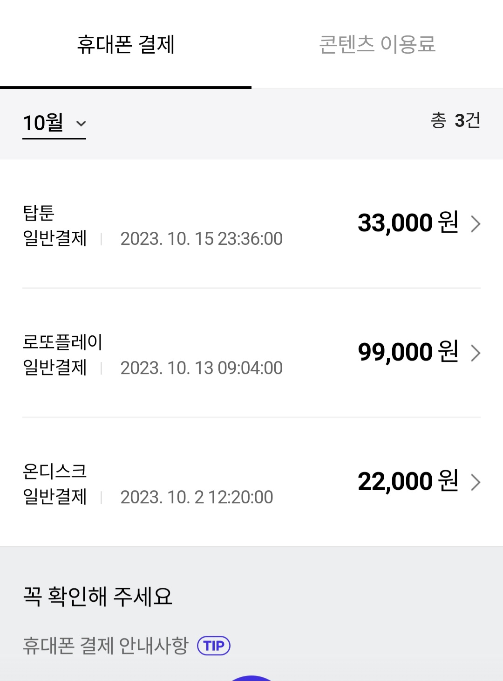
Task: Select the 온디스크 merchant name
Action: point(55,471)
